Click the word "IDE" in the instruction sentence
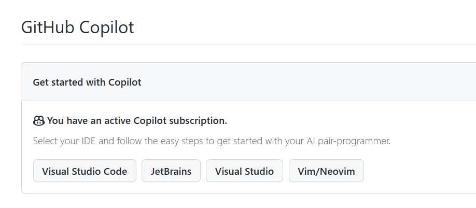The image size is (476, 208). pyautogui.click(x=88, y=141)
